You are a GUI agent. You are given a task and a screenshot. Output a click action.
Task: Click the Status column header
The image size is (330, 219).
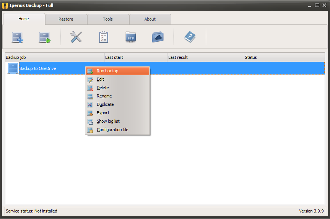pos(284,57)
